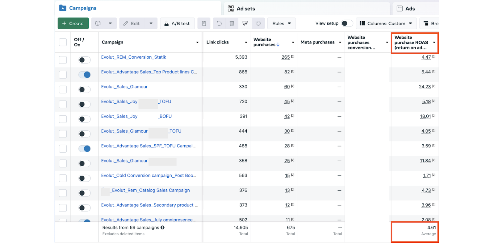Click the undo arrow icon

[x=219, y=23]
